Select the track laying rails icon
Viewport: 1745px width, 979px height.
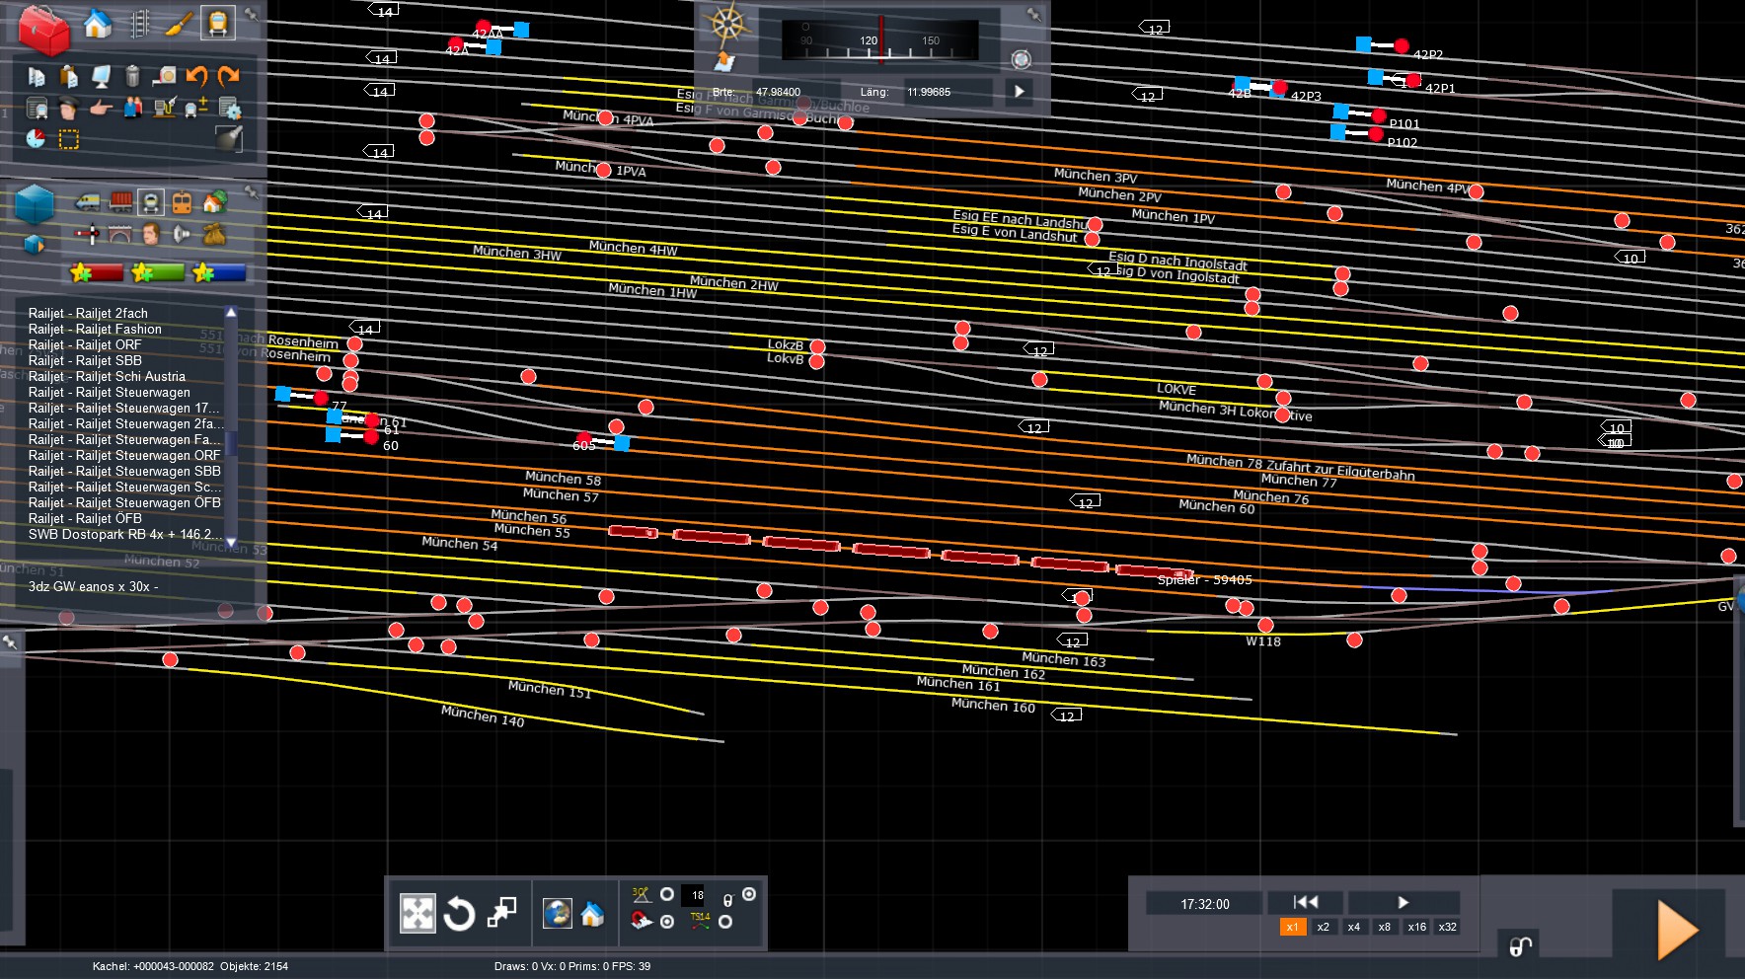(x=139, y=24)
